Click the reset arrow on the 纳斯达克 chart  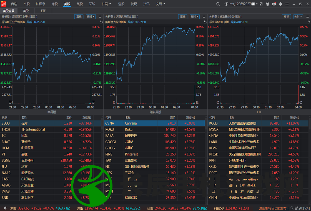205,22
